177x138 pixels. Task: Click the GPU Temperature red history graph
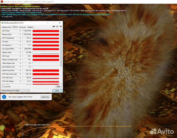point(46,38)
